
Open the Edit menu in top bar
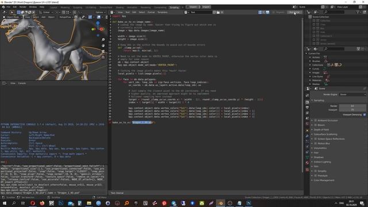point(15,7)
